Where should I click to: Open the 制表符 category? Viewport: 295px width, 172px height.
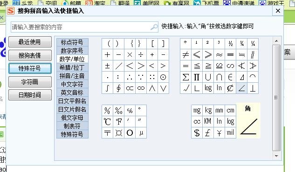[72, 126]
